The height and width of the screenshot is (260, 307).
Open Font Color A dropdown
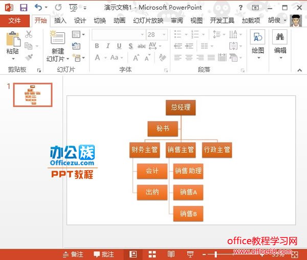pyautogui.click(x=105, y=57)
